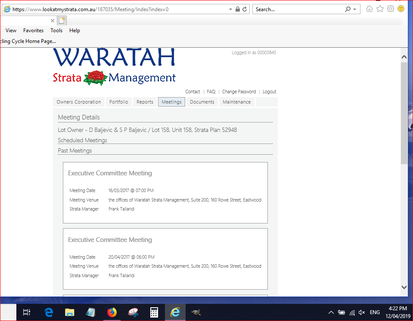Open the search provider dropdown arrow

point(355,9)
